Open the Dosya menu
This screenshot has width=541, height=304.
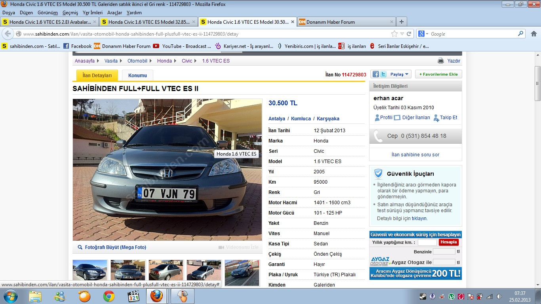9,13
